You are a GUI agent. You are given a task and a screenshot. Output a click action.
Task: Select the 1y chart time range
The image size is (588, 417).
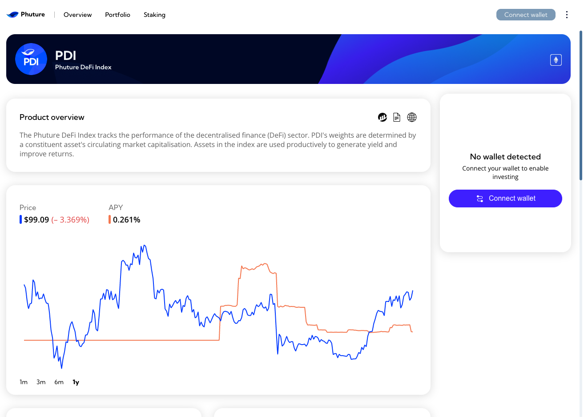[x=76, y=382]
